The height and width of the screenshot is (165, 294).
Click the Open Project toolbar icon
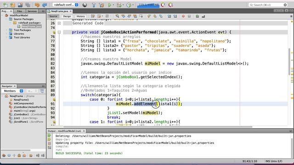click(x=20, y=5)
